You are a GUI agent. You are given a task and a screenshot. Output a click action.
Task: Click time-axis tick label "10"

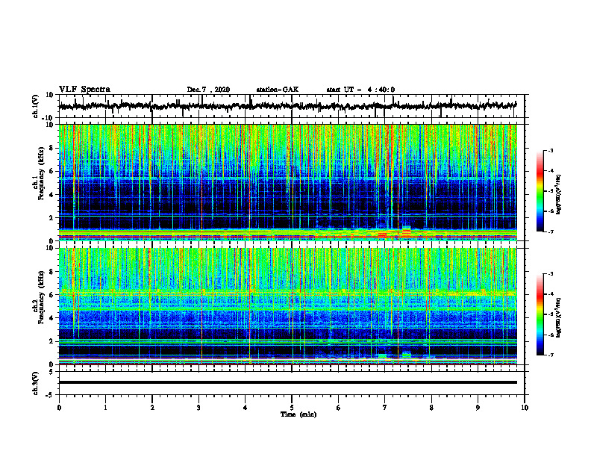coord(525,408)
